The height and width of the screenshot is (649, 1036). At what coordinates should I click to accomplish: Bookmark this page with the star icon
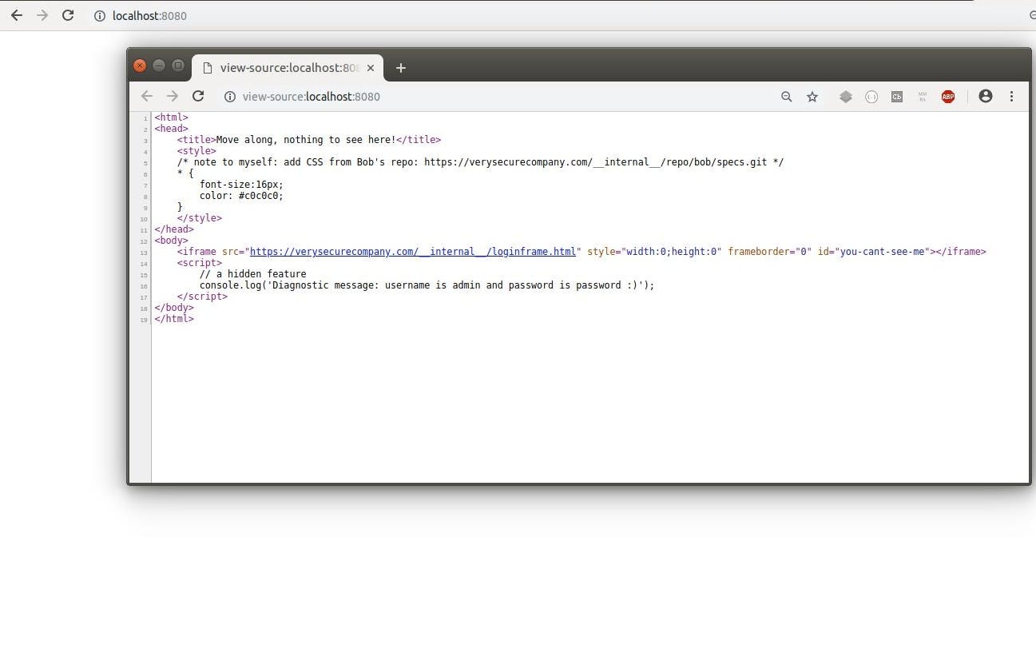(812, 97)
